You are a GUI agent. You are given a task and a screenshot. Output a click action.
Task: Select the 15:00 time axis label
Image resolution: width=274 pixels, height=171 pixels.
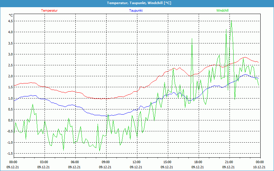167,162
